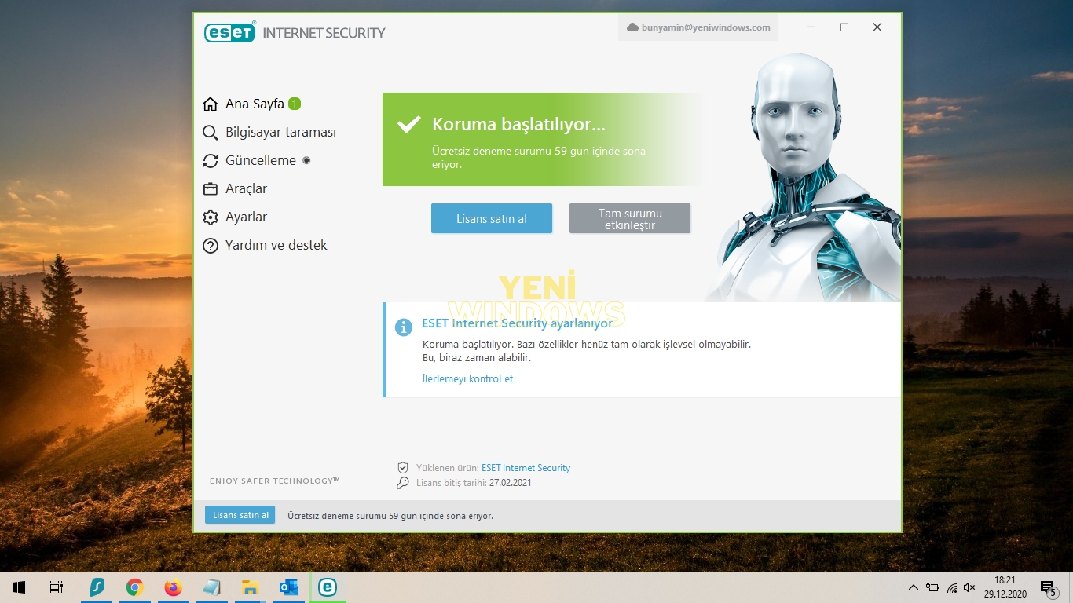
Task: Click the İlerlemeyi kontrol et link
Action: pos(467,378)
